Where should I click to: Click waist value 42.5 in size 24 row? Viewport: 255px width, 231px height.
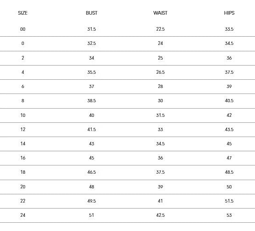[x=161, y=215]
